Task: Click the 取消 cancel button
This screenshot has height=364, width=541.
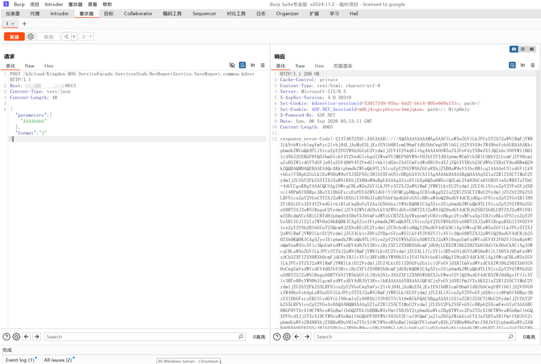Action: click(48, 37)
